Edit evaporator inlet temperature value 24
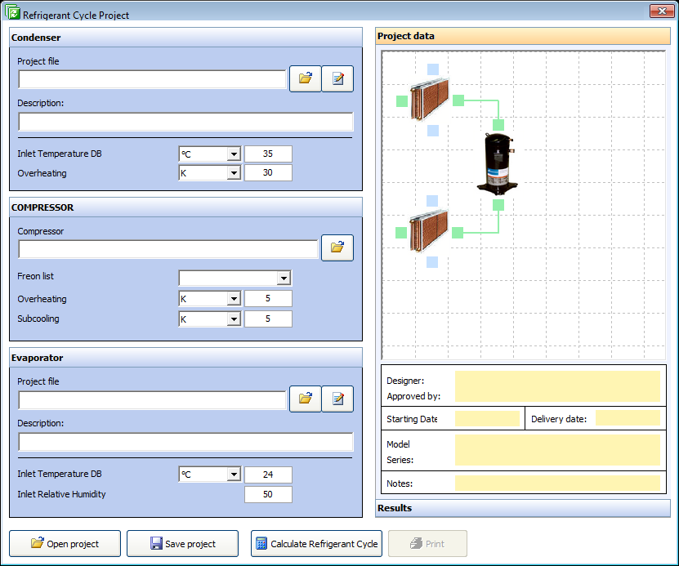 pyautogui.click(x=268, y=475)
